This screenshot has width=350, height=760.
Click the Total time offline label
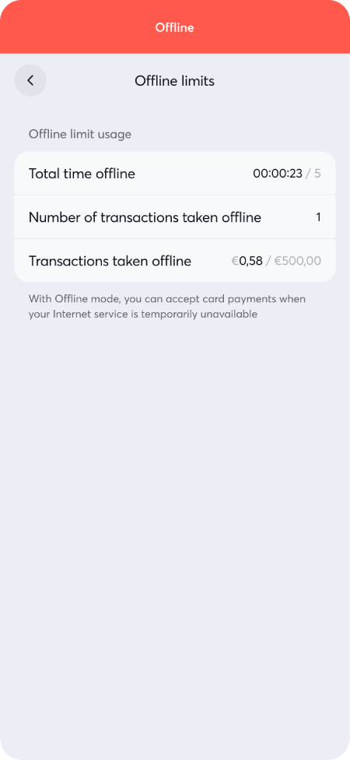(x=82, y=174)
